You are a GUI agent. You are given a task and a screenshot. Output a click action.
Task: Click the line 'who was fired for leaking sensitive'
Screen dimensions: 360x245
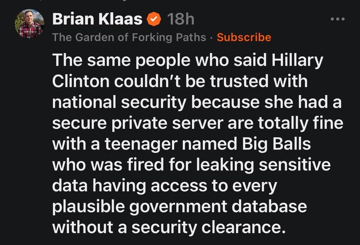[x=191, y=165]
